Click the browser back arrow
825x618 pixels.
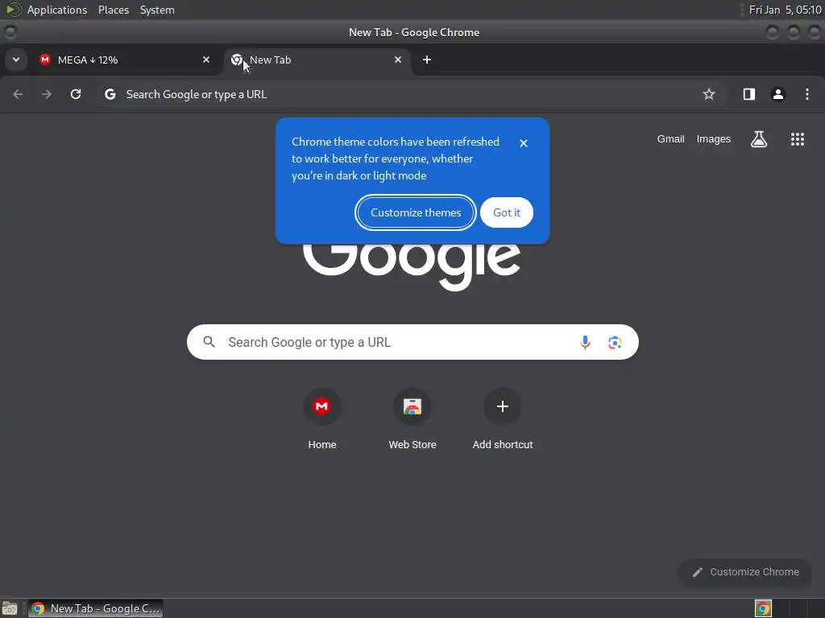click(18, 94)
